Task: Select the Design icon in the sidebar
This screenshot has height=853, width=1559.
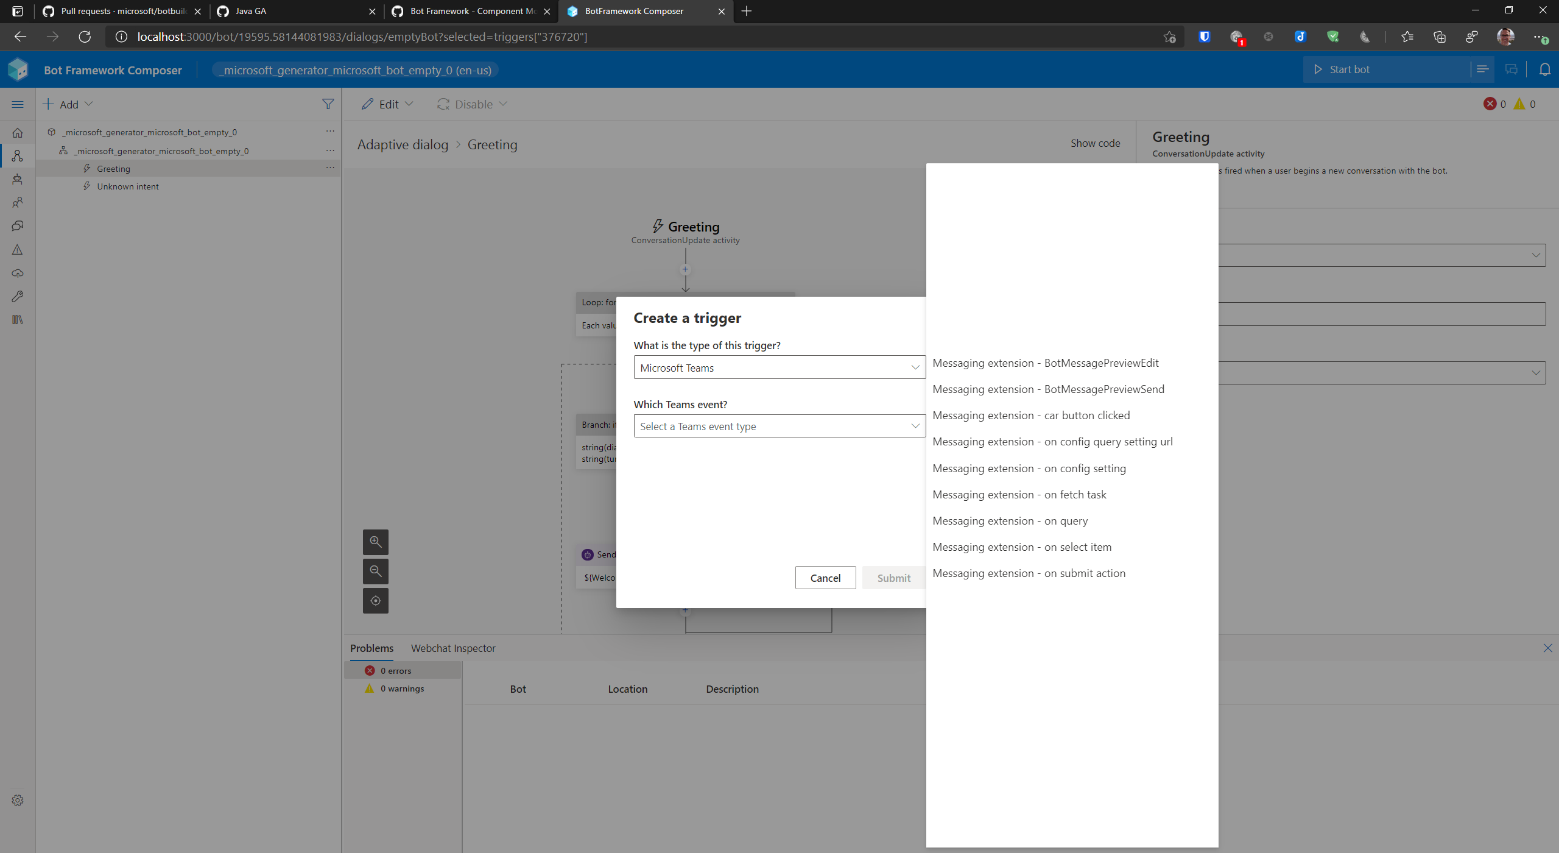Action: click(x=17, y=155)
